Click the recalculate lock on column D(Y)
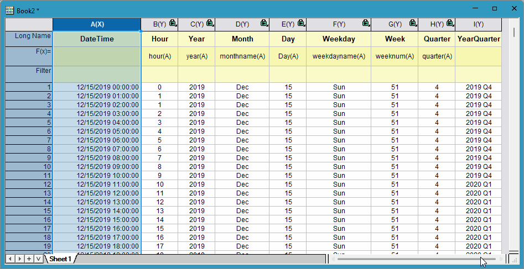This screenshot has height=269, width=524. pyautogui.click(x=264, y=24)
